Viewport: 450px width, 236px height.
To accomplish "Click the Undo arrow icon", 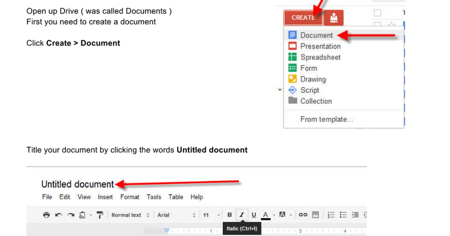I will tap(58, 215).
